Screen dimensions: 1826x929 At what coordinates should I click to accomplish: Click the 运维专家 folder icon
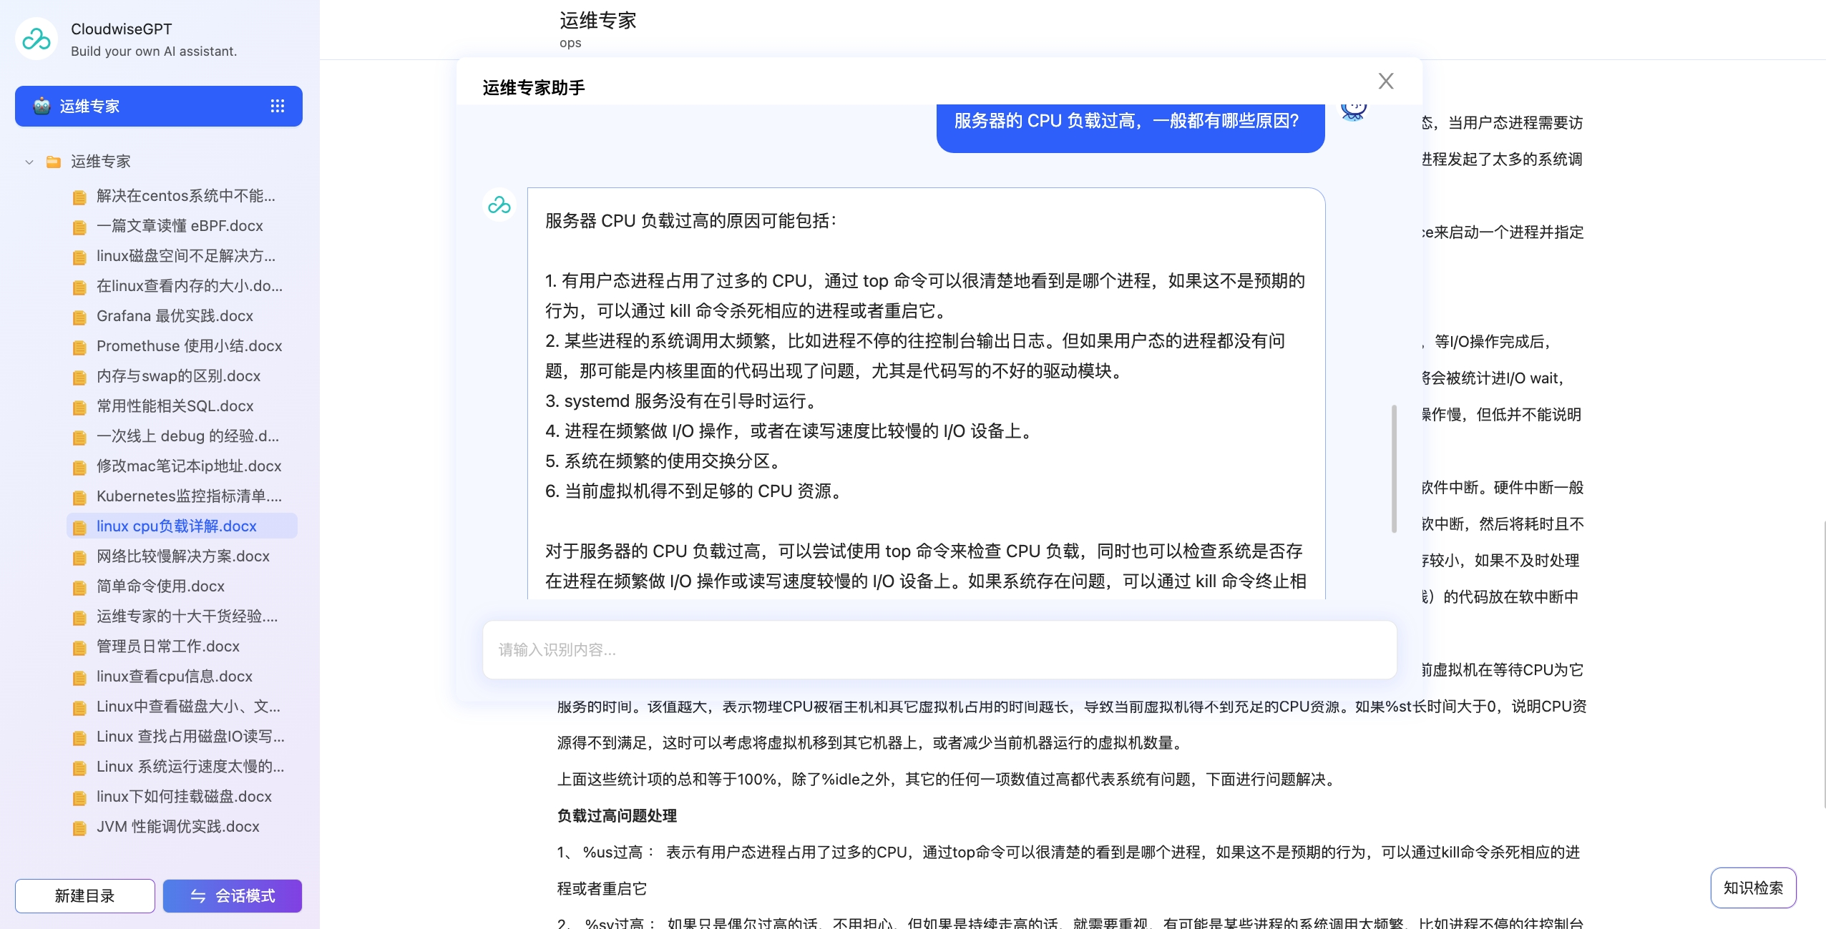point(54,162)
